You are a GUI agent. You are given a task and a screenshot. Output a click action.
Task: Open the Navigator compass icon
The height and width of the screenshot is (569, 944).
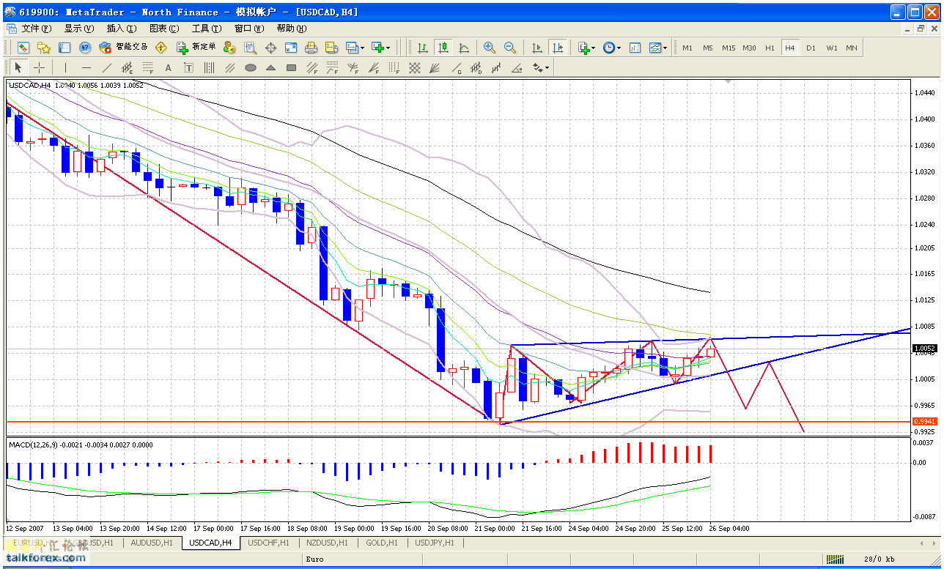[85, 48]
